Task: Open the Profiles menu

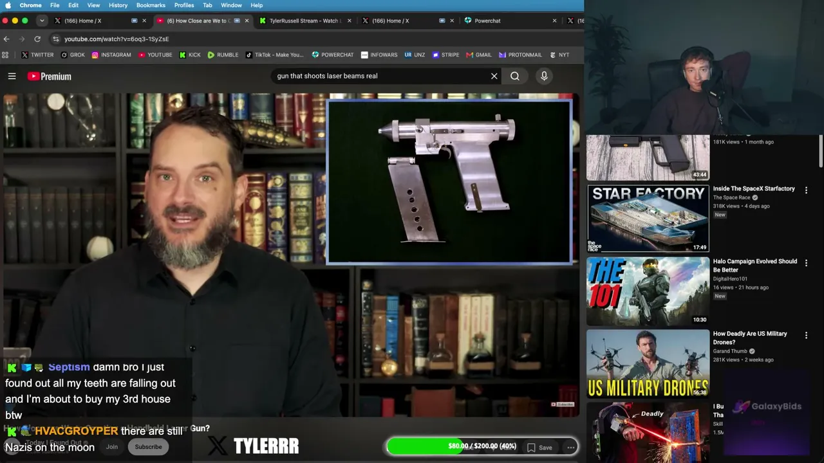Action: (x=184, y=5)
